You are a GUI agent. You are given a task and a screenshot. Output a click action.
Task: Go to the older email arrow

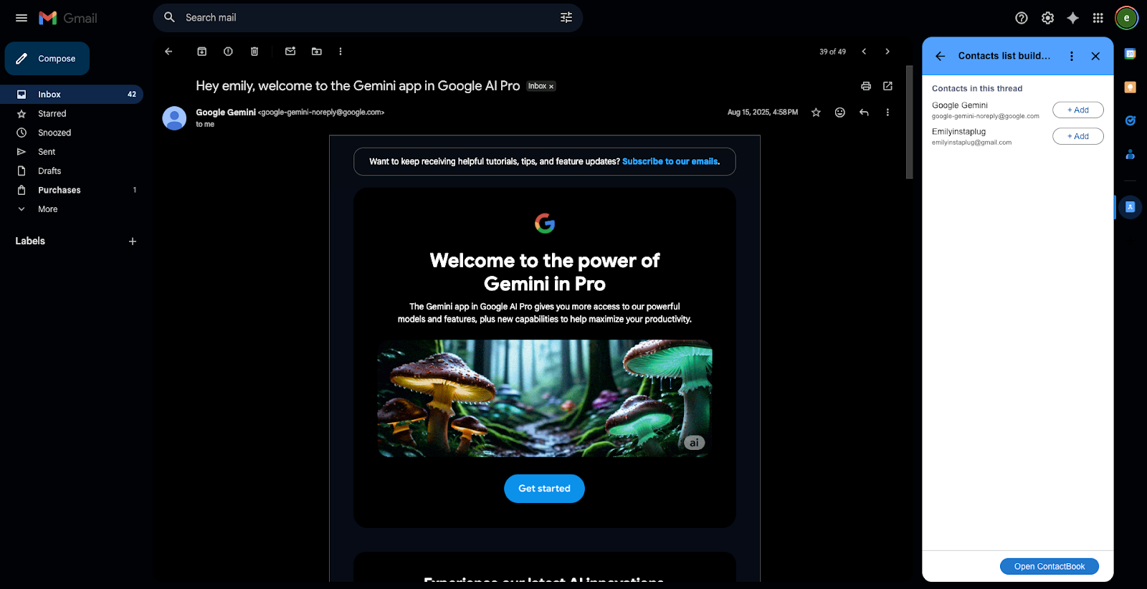pyautogui.click(x=887, y=52)
